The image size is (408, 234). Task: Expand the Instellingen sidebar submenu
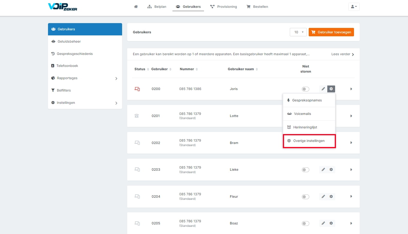click(x=116, y=103)
